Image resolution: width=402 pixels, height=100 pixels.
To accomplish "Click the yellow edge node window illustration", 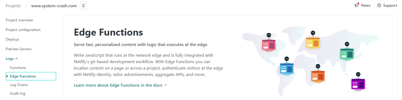I will click(x=313, y=43).
